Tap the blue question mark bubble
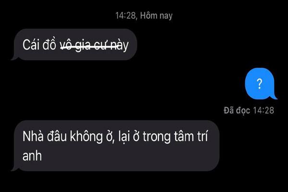 click(261, 84)
